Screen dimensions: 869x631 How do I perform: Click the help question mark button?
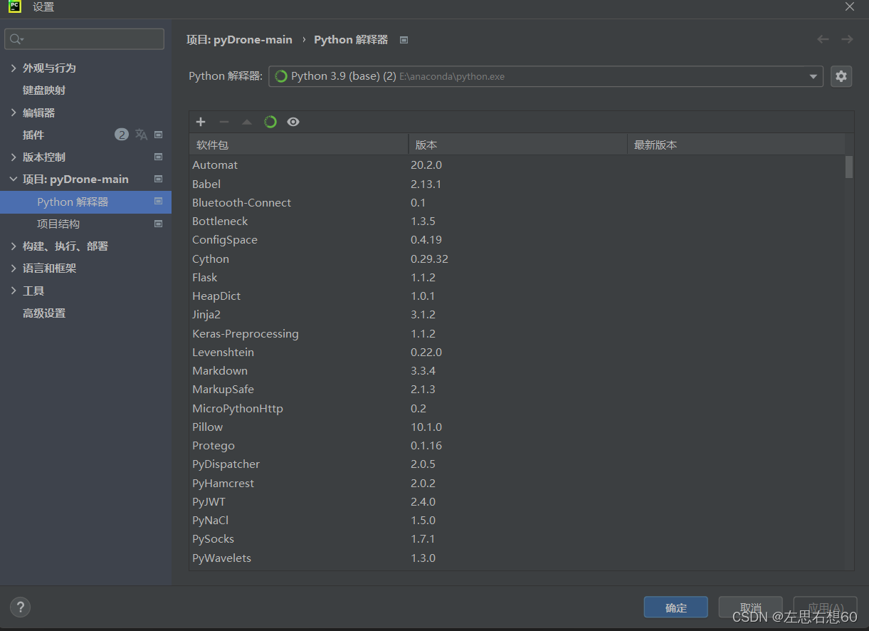20,607
